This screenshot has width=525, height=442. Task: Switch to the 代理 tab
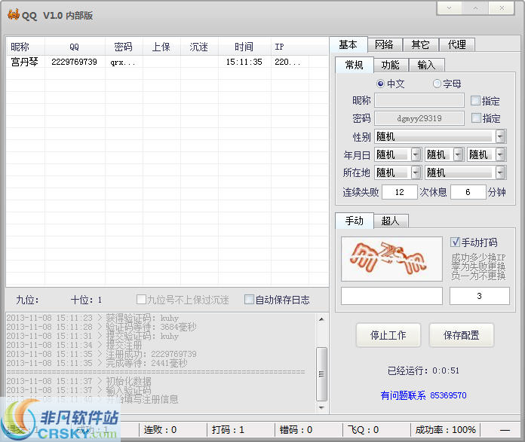click(456, 44)
